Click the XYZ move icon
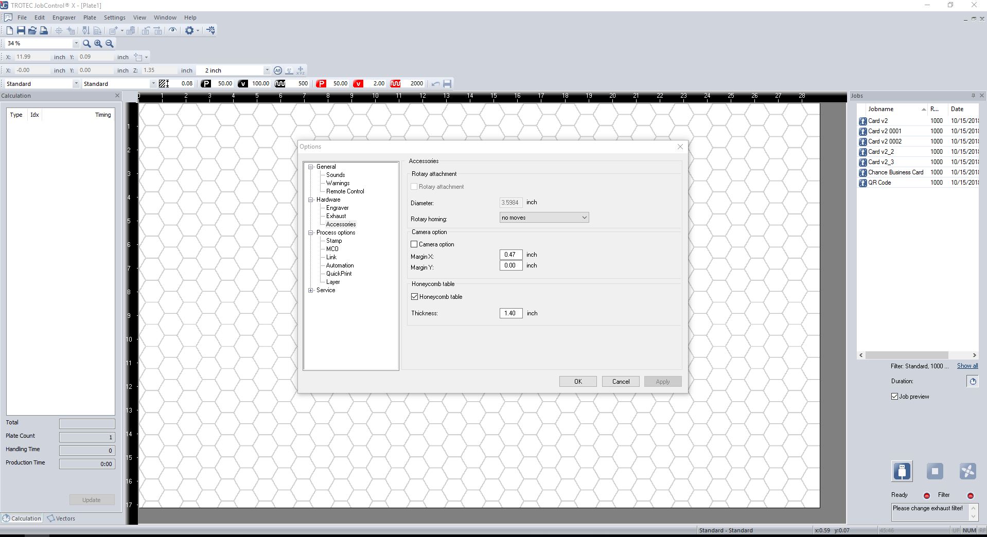 point(301,70)
